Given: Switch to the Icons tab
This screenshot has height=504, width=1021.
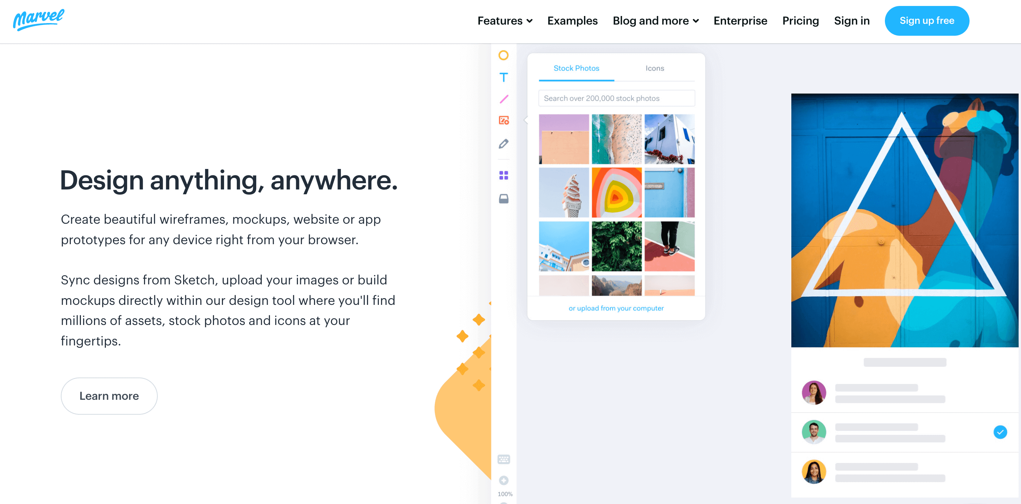Looking at the screenshot, I should click(x=655, y=68).
